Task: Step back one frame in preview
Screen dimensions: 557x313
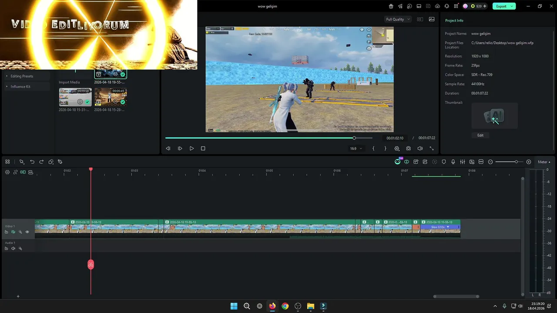Action: pos(168,148)
